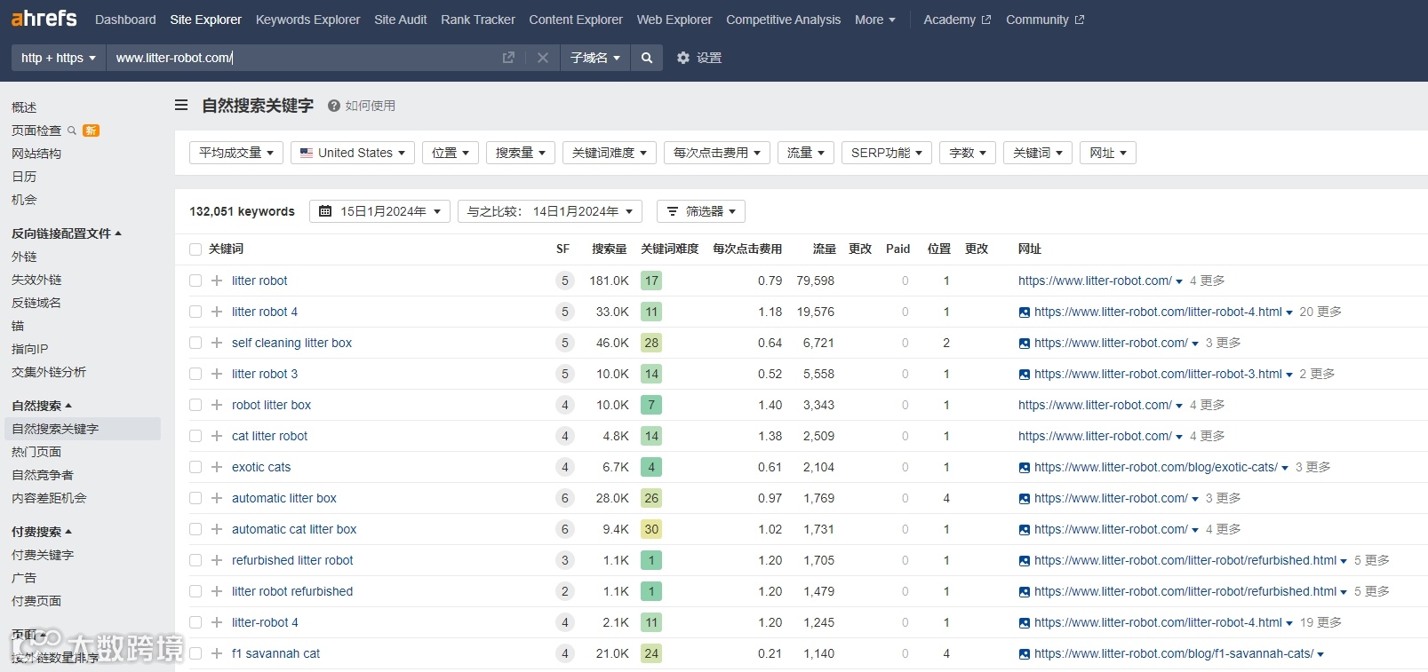The height and width of the screenshot is (672, 1428).
Task: Open the 关键词难度 filter dropdown
Action: [x=610, y=153]
